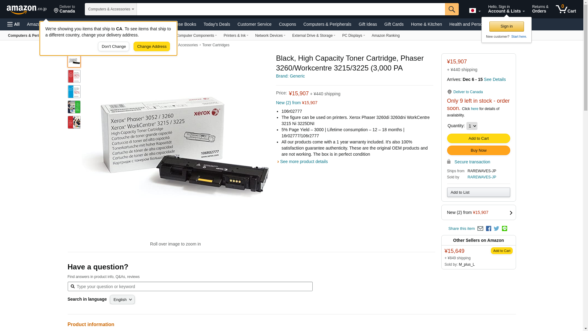
Task: Open the cart icon
Action: [566, 9]
